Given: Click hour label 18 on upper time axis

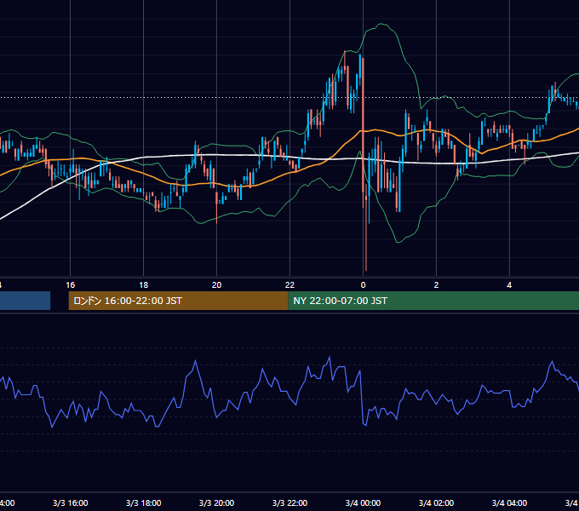Looking at the screenshot, I should (x=144, y=285).
